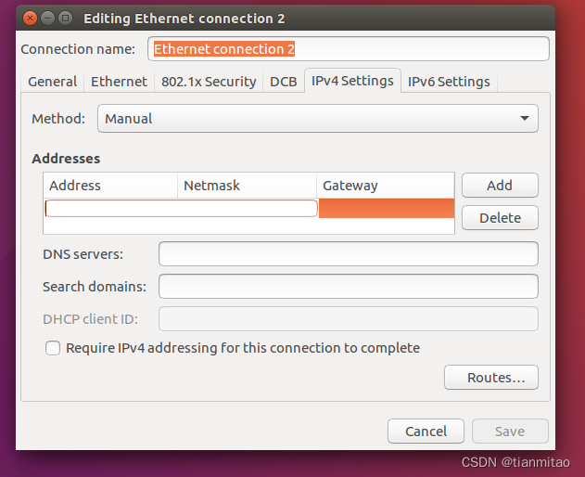Click the Add address button

tap(500, 185)
